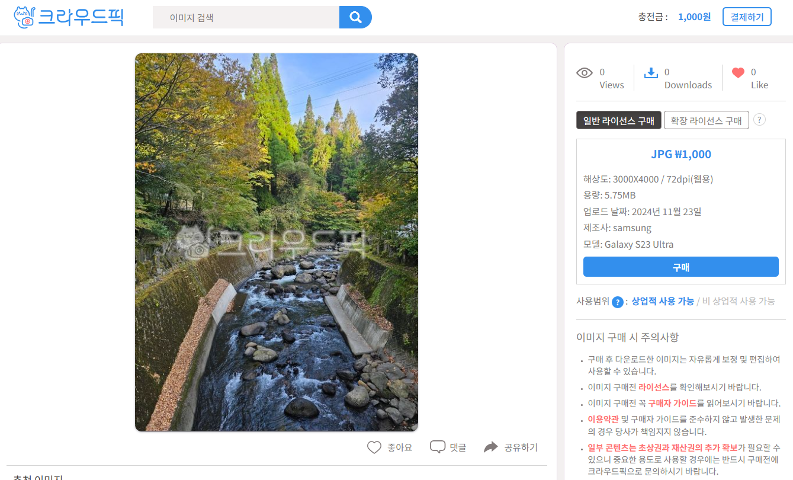Click inside the 이미지 검색 search field
Viewport: 793px width, 480px height.
[x=246, y=17]
